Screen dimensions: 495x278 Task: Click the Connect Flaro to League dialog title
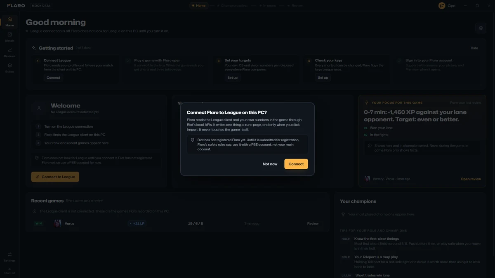227,112
